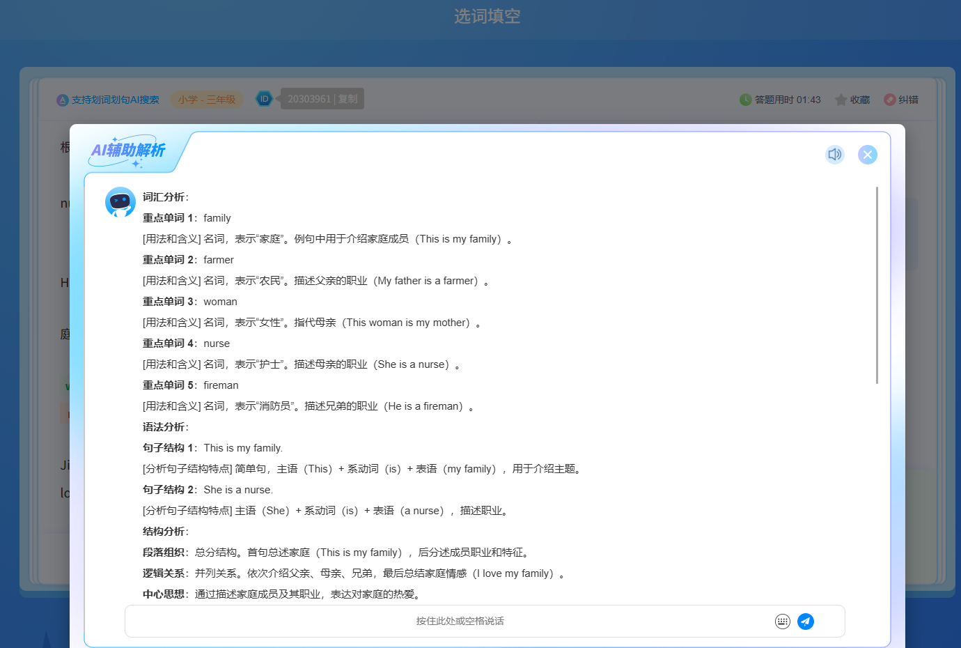Click the dialog's vertical scrollbar
This screenshot has width=961, height=648.
877,285
